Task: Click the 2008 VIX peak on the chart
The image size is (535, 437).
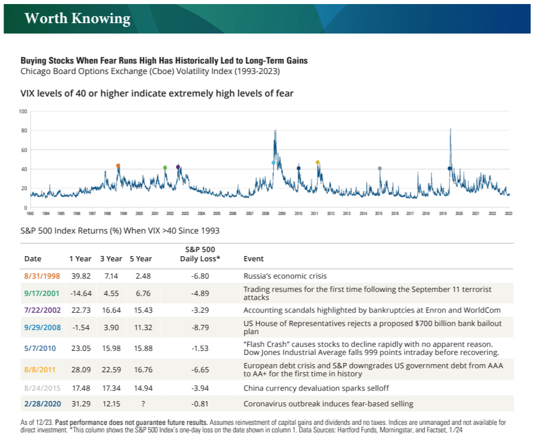Action: coord(275,131)
